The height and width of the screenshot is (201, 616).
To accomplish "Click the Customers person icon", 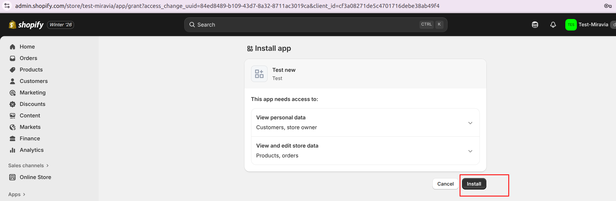I will pyautogui.click(x=13, y=81).
